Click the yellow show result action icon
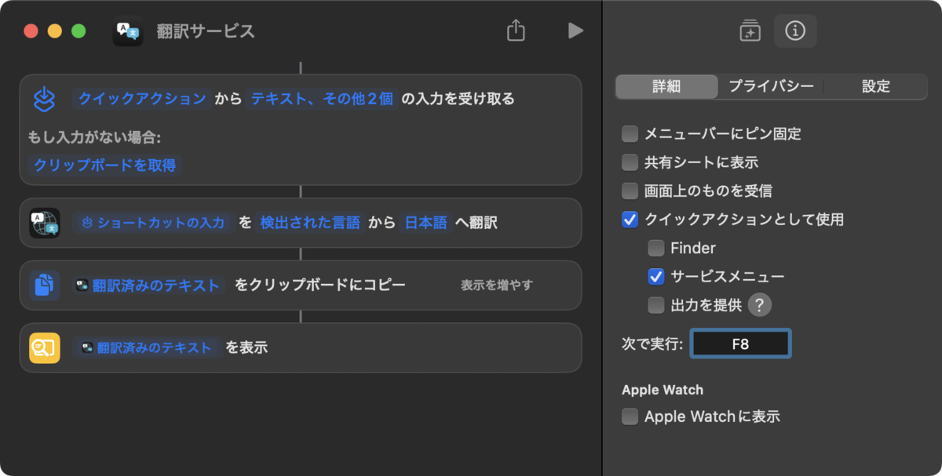Viewport: 942px width, 476px height. click(x=45, y=347)
